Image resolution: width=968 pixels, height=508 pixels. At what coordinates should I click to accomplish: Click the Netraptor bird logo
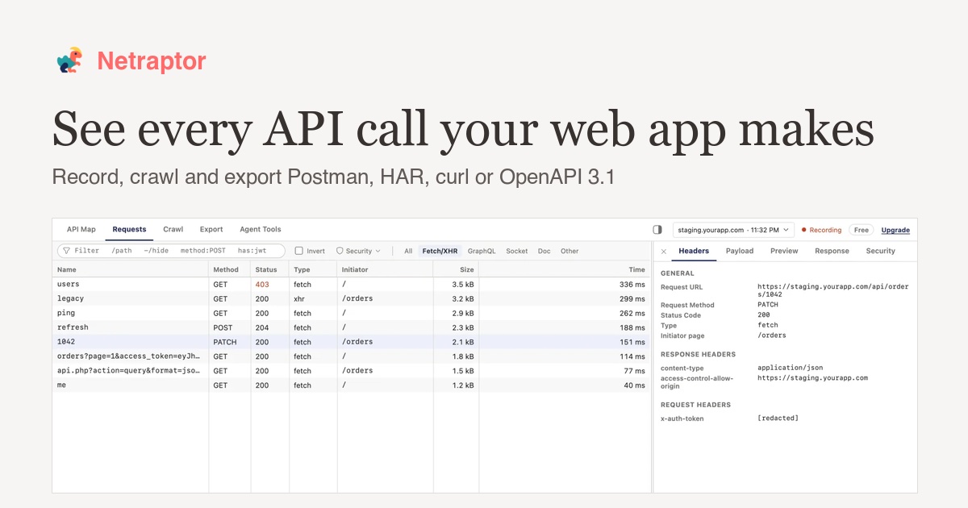click(70, 60)
